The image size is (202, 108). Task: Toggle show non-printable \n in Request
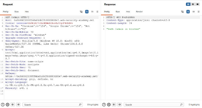[x=92, y=12]
